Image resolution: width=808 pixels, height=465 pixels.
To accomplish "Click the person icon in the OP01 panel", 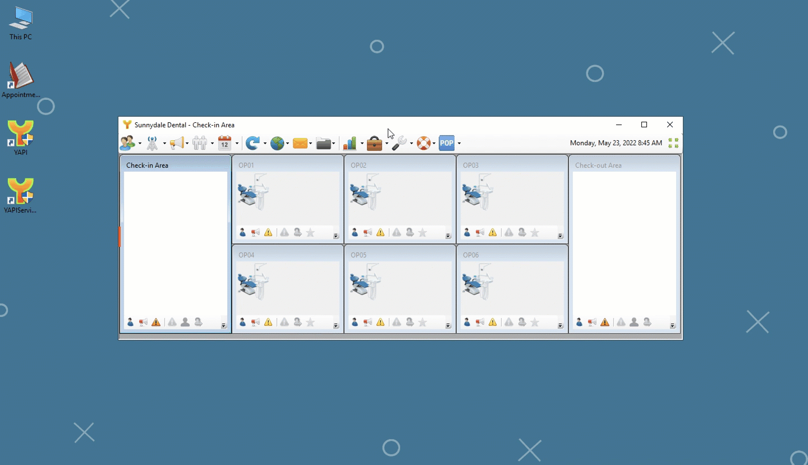I will pyautogui.click(x=242, y=232).
